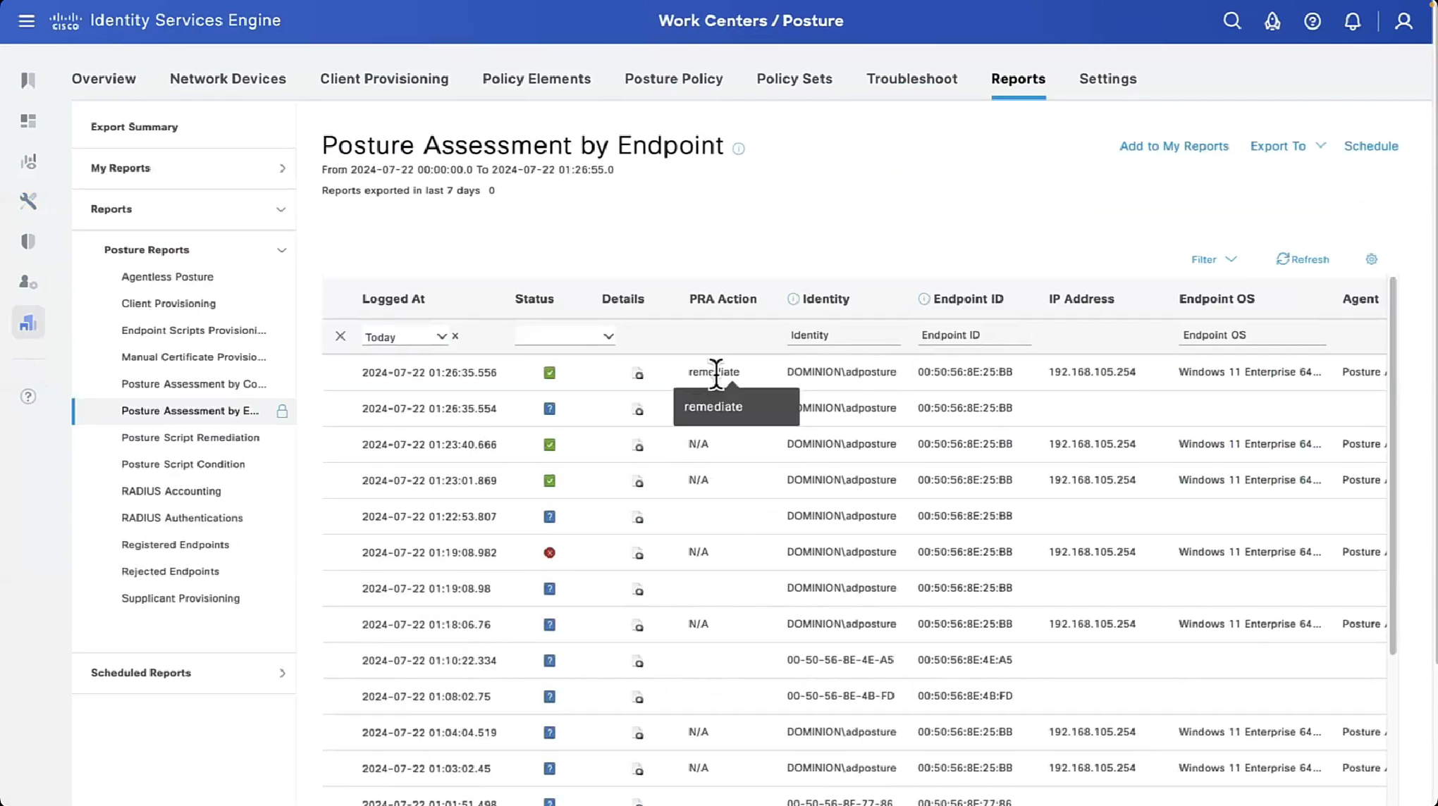Clear the Today filter with small x
This screenshot has height=806, width=1438.
(455, 336)
